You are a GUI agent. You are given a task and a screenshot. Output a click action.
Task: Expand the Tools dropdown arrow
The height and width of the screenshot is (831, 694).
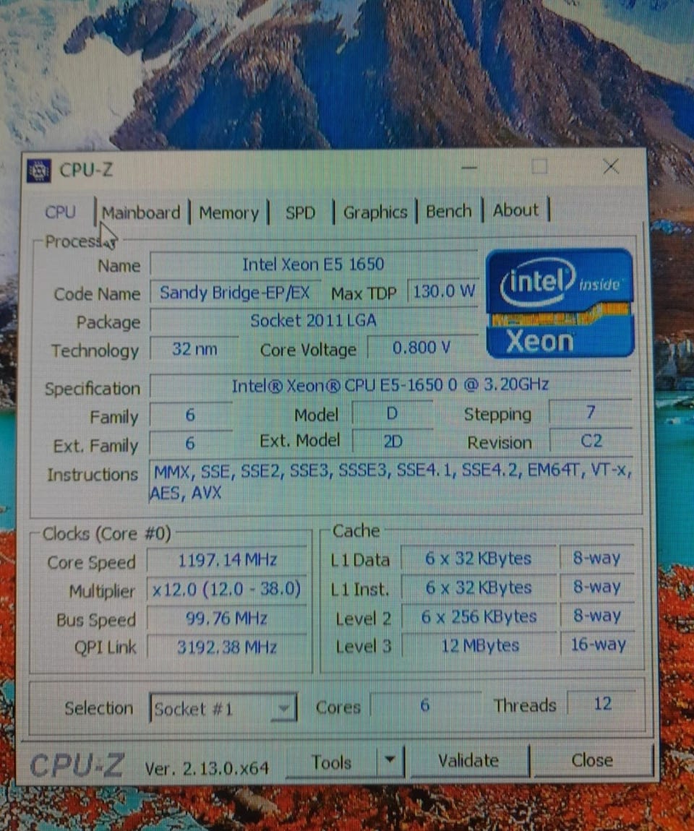390,760
